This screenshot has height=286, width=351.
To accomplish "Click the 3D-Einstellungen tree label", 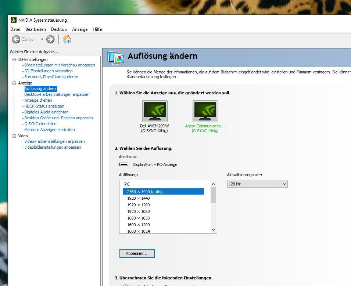I will [x=33, y=59].
